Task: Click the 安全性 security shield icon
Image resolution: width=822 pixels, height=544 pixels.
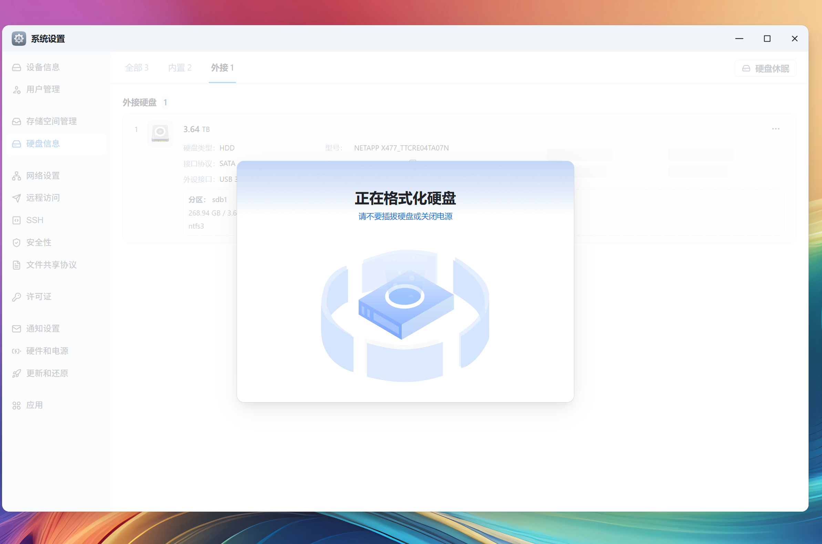Action: pos(17,242)
